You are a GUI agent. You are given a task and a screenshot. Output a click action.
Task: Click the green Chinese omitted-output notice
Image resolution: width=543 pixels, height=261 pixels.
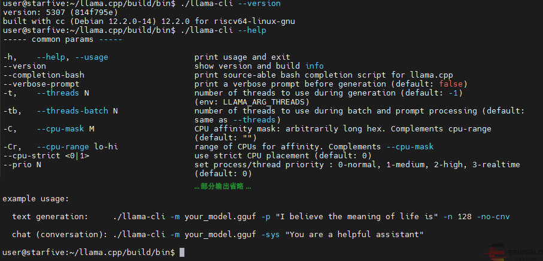click(x=223, y=186)
